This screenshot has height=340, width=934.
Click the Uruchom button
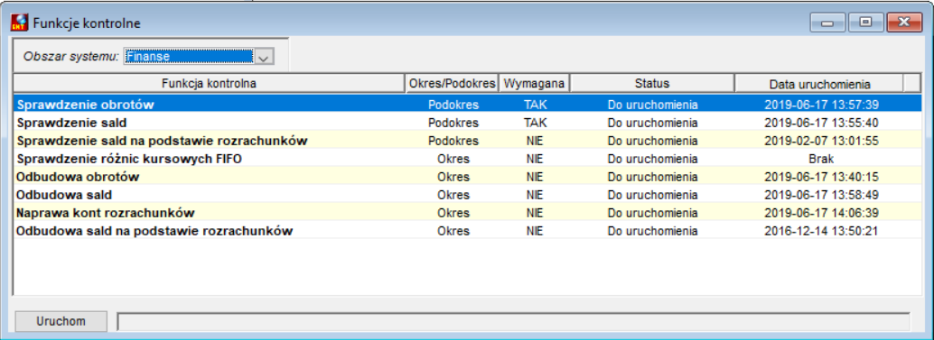[61, 321]
